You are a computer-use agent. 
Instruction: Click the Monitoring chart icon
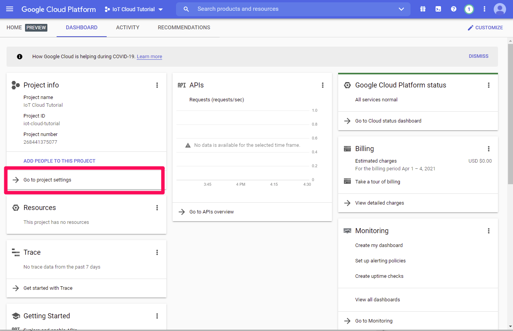[347, 231]
